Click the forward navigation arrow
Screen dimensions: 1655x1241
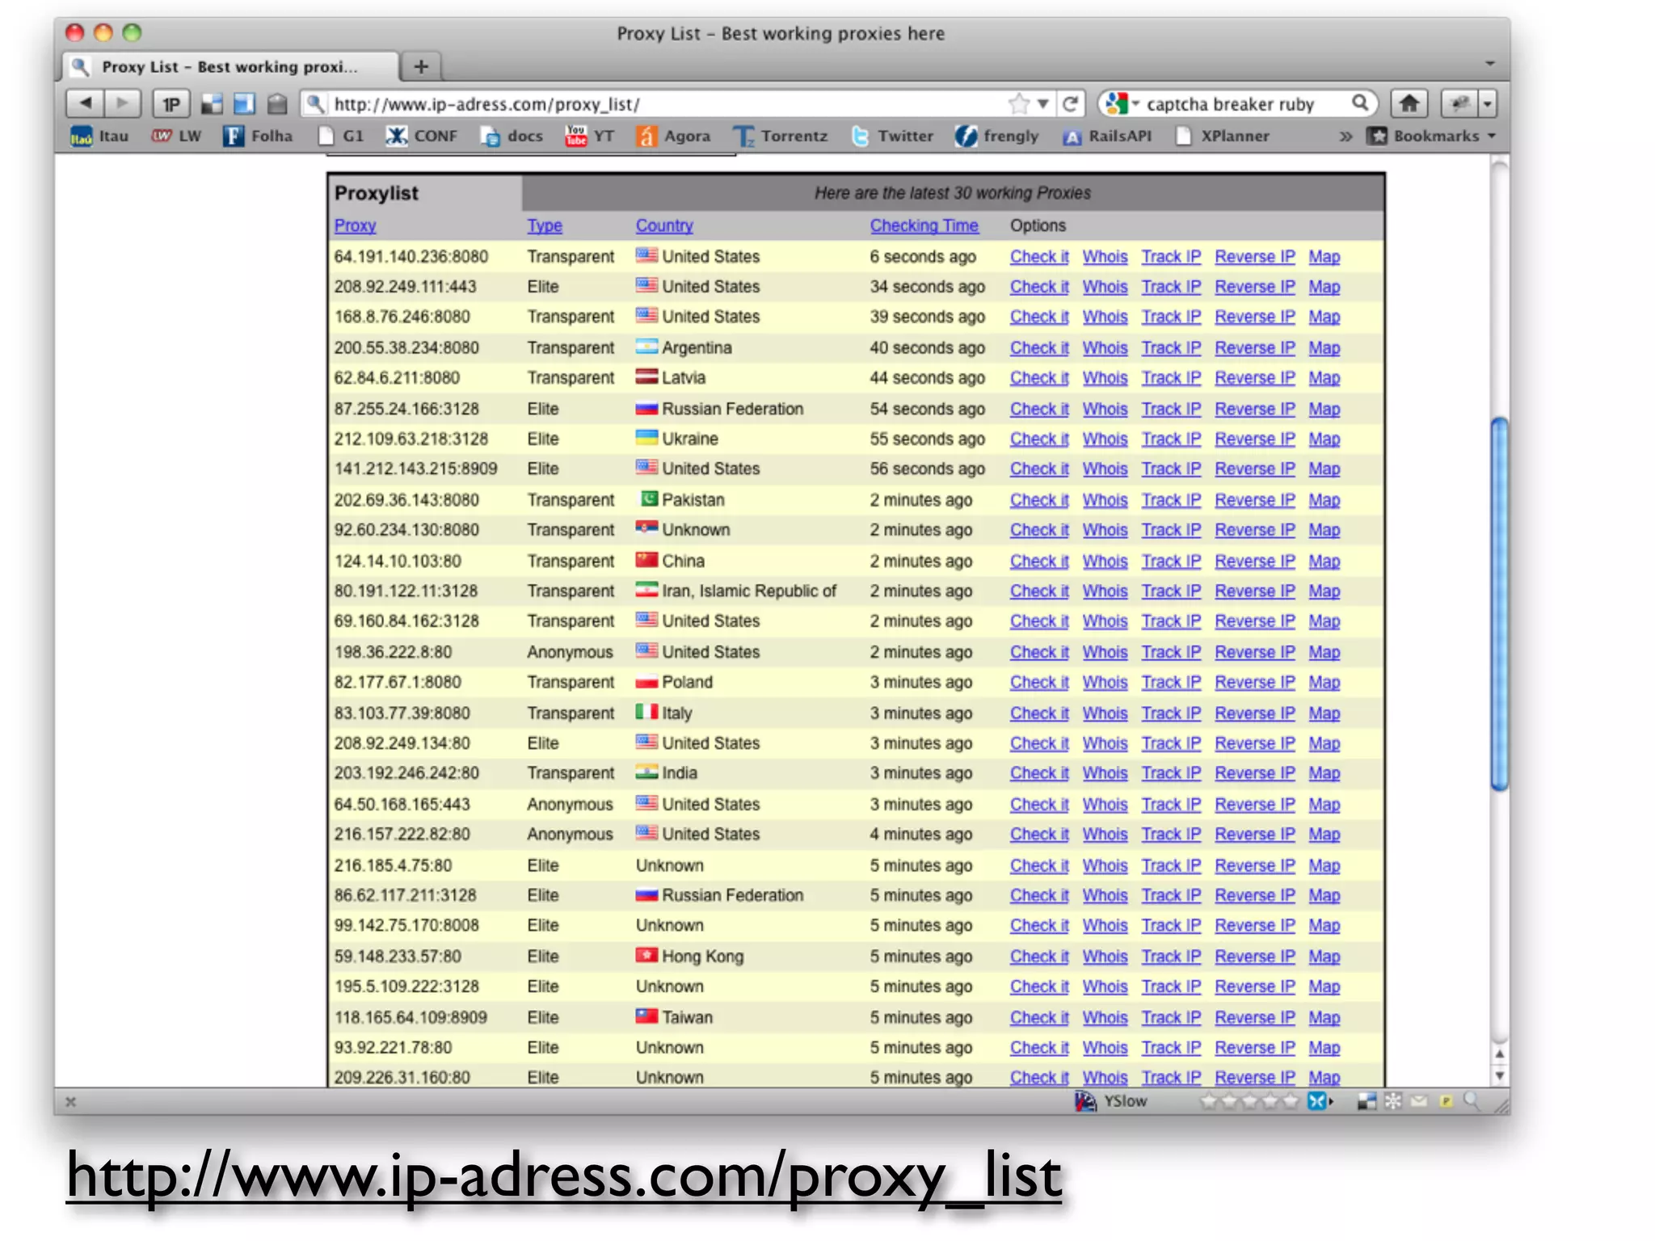pyautogui.click(x=122, y=103)
